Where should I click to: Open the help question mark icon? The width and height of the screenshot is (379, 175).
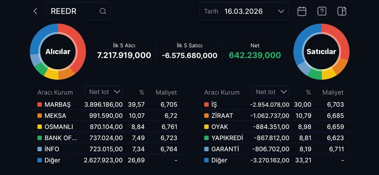(x=322, y=11)
